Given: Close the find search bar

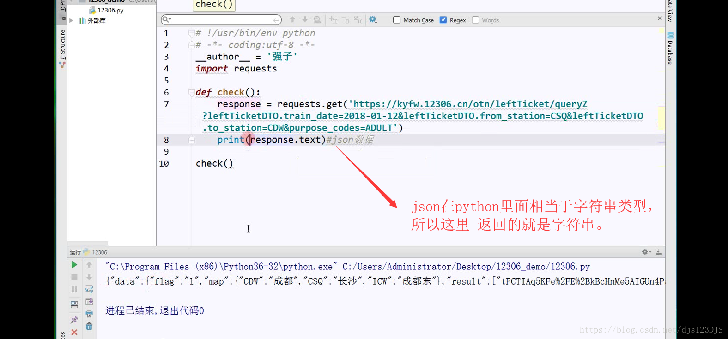Looking at the screenshot, I should [x=660, y=18].
